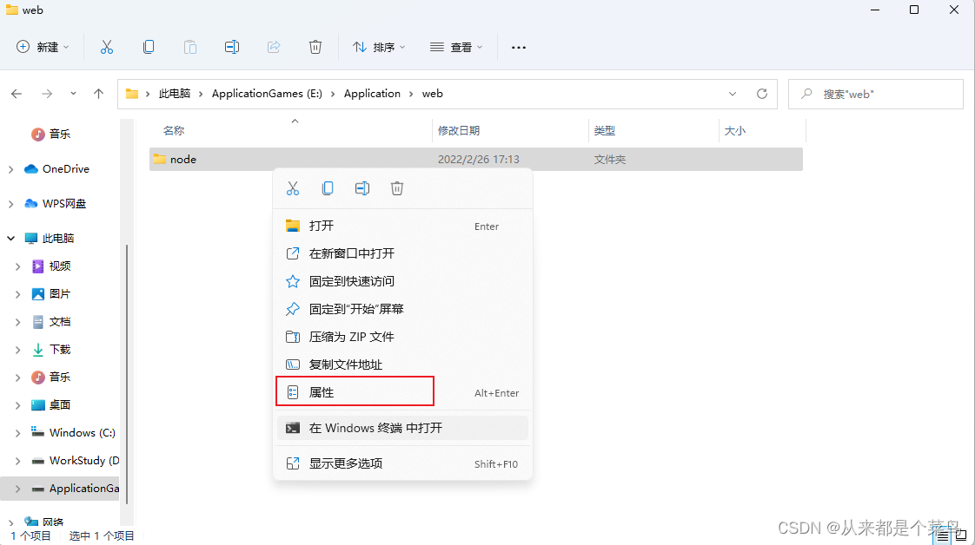Refresh the folder view with the refresh icon

point(762,94)
